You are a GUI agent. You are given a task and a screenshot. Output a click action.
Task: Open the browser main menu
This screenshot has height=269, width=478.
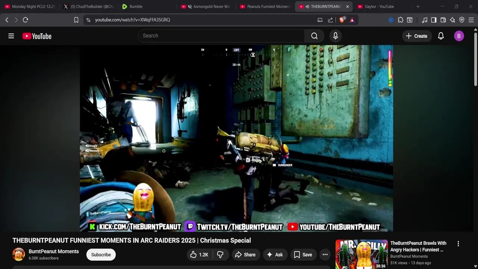471,20
